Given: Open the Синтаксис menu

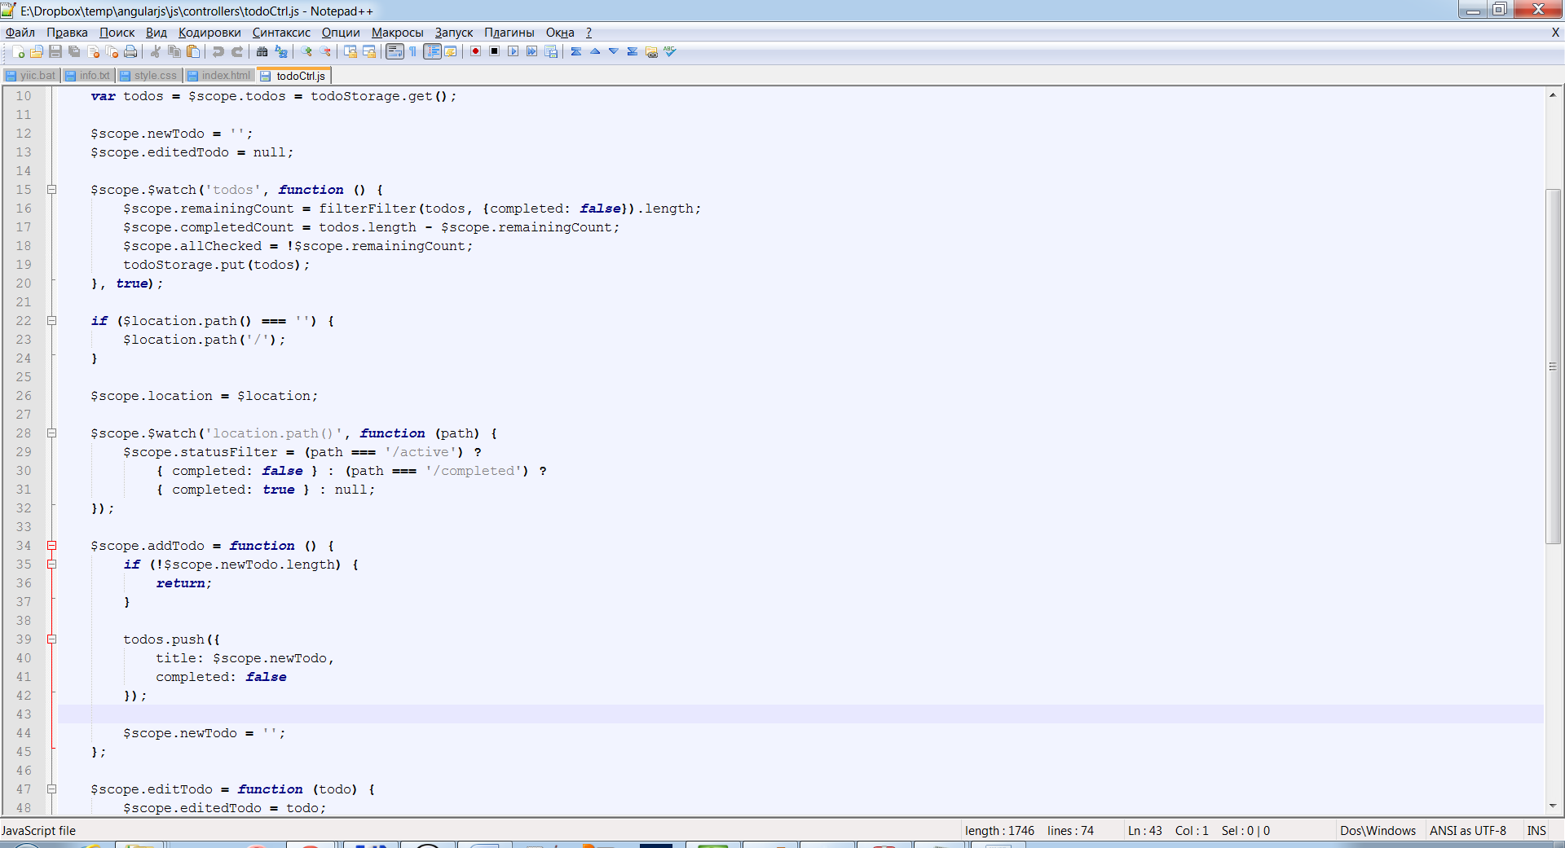Looking at the screenshot, I should point(281,33).
